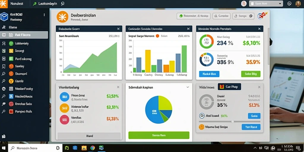This screenshot has width=304, height=152.
Task: Click the blue Ten Rane button
Action: point(251,127)
